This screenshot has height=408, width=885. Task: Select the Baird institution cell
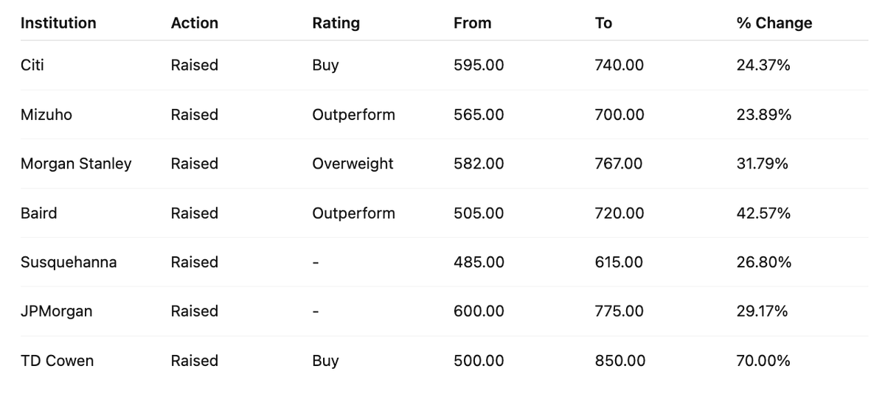(x=39, y=213)
